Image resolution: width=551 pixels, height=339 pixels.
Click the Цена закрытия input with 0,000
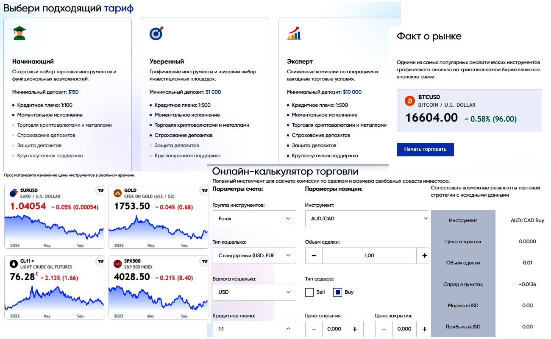(x=404, y=329)
